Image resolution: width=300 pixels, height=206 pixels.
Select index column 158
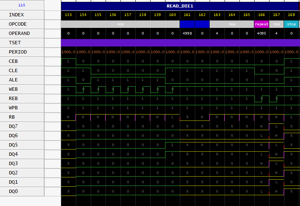pos(143,15)
